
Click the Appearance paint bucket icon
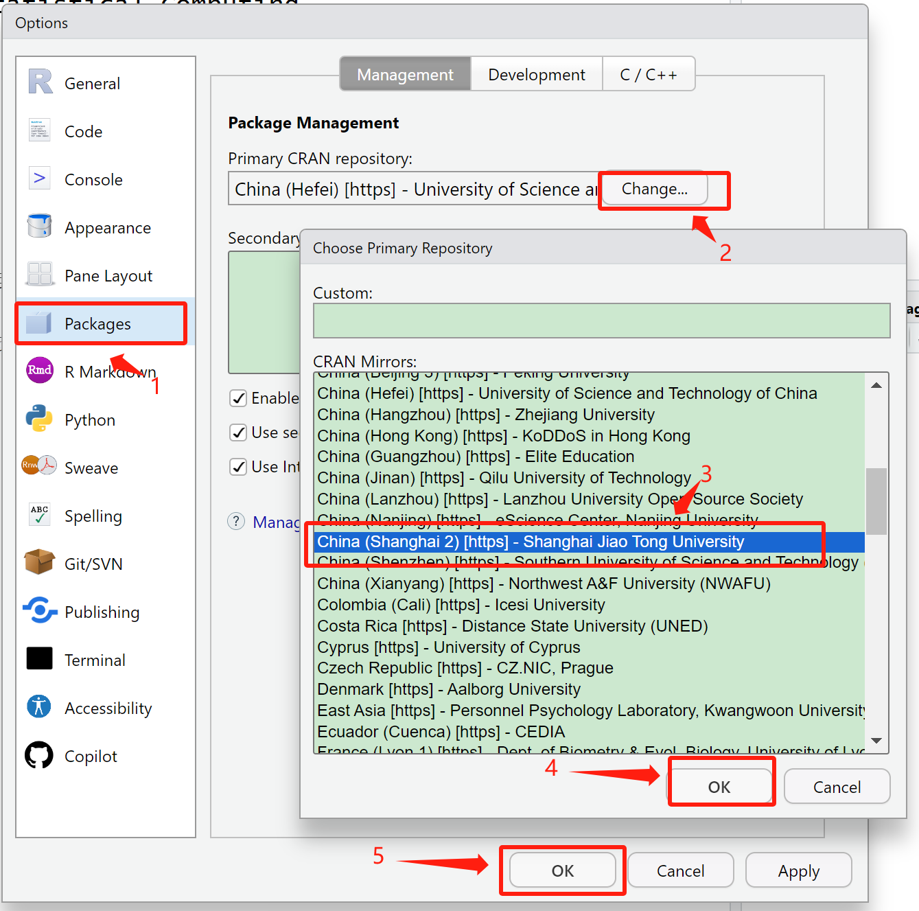40,226
